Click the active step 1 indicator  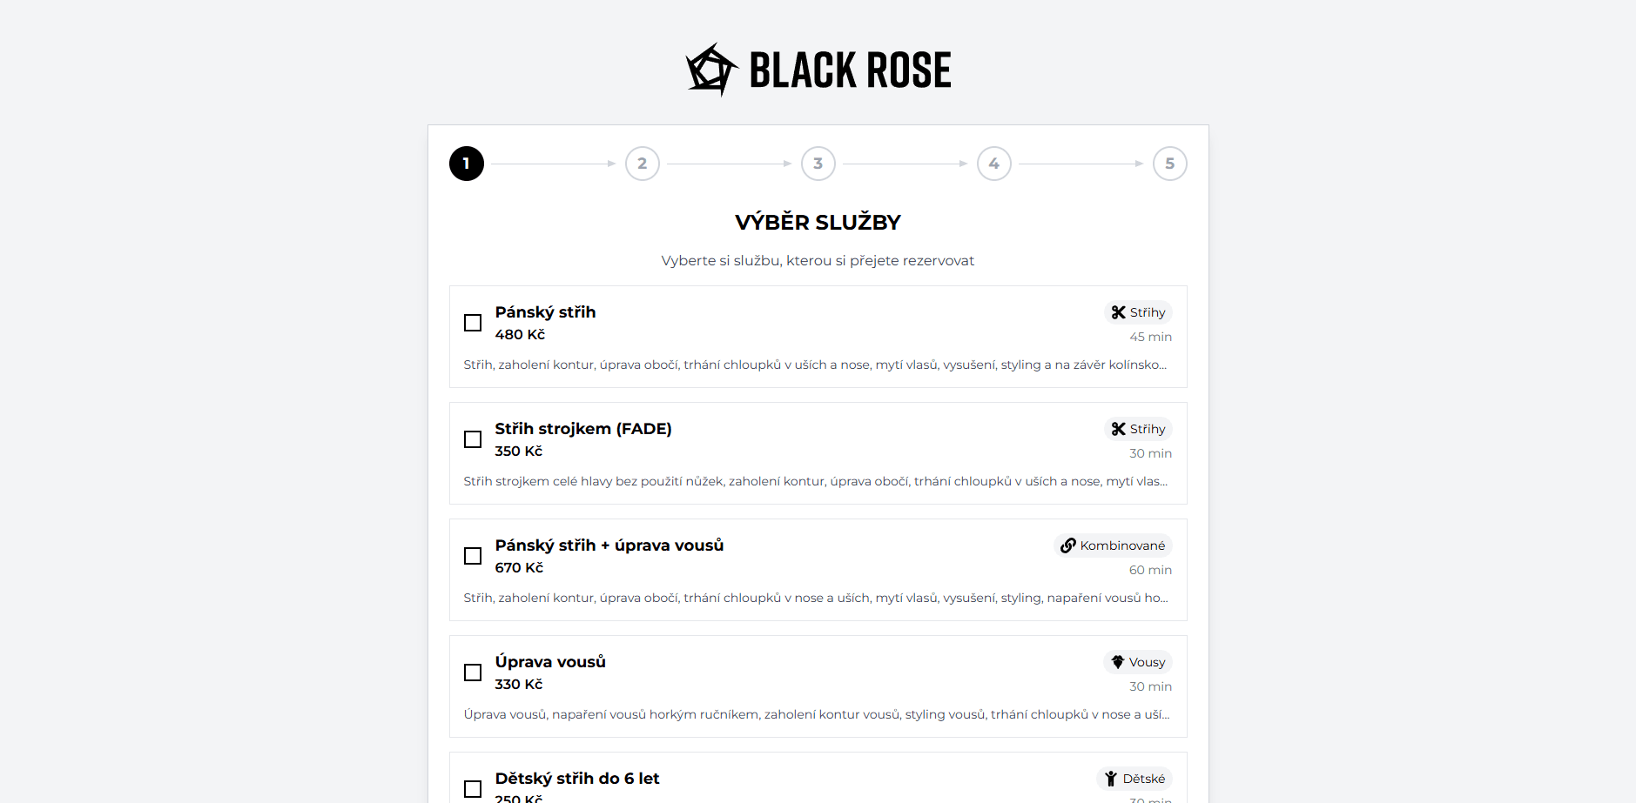(x=466, y=163)
